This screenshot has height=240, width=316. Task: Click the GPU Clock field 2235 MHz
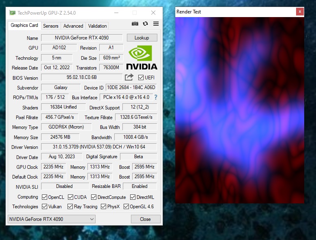(53, 167)
